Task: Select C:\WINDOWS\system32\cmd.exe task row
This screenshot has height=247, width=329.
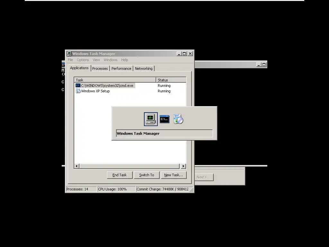Action: pos(105,86)
